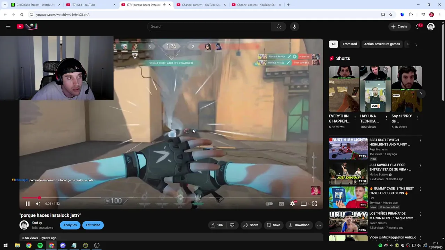Open a new browser tab

pyautogui.click(x=288, y=5)
